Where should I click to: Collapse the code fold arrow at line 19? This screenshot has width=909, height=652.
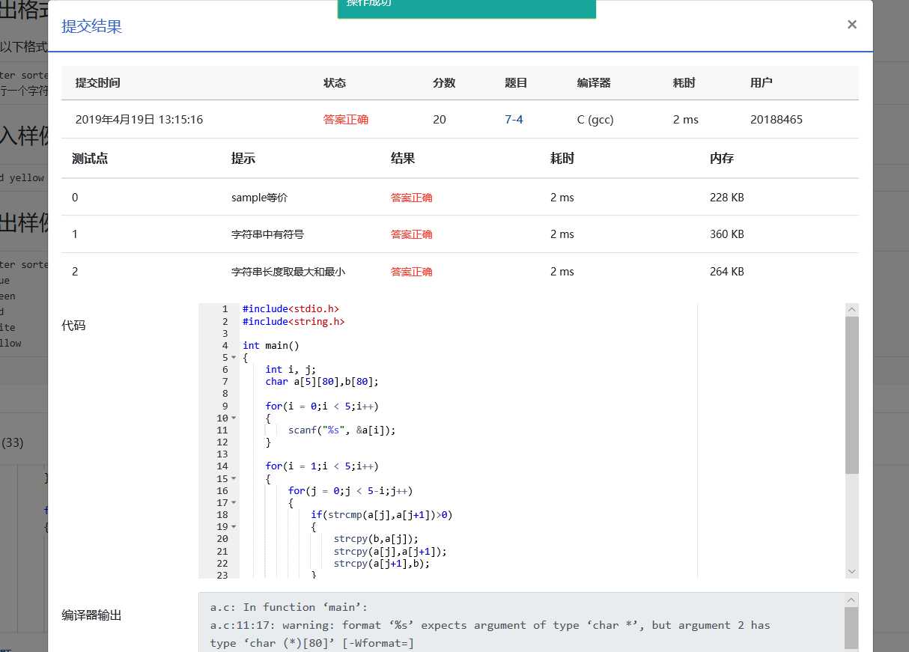tap(234, 527)
